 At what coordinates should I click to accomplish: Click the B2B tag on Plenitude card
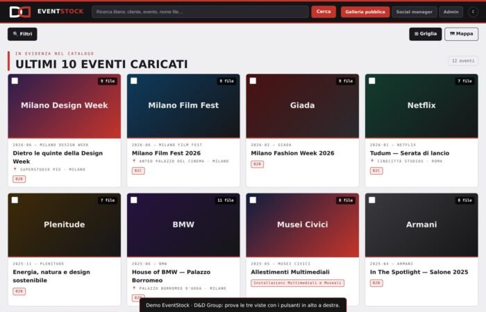coord(19,291)
